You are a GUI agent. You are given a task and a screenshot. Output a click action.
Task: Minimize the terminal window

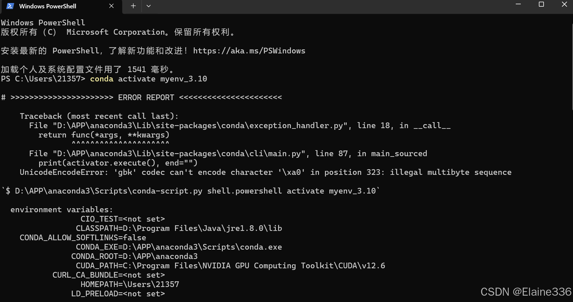click(518, 4)
